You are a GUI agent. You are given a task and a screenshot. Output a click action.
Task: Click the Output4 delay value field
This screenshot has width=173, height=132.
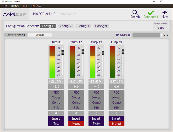click(x=117, y=113)
